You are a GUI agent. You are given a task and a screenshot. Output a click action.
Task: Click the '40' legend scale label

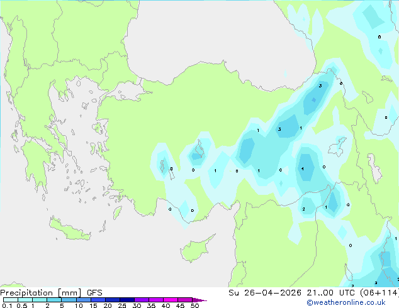point(166,305)
